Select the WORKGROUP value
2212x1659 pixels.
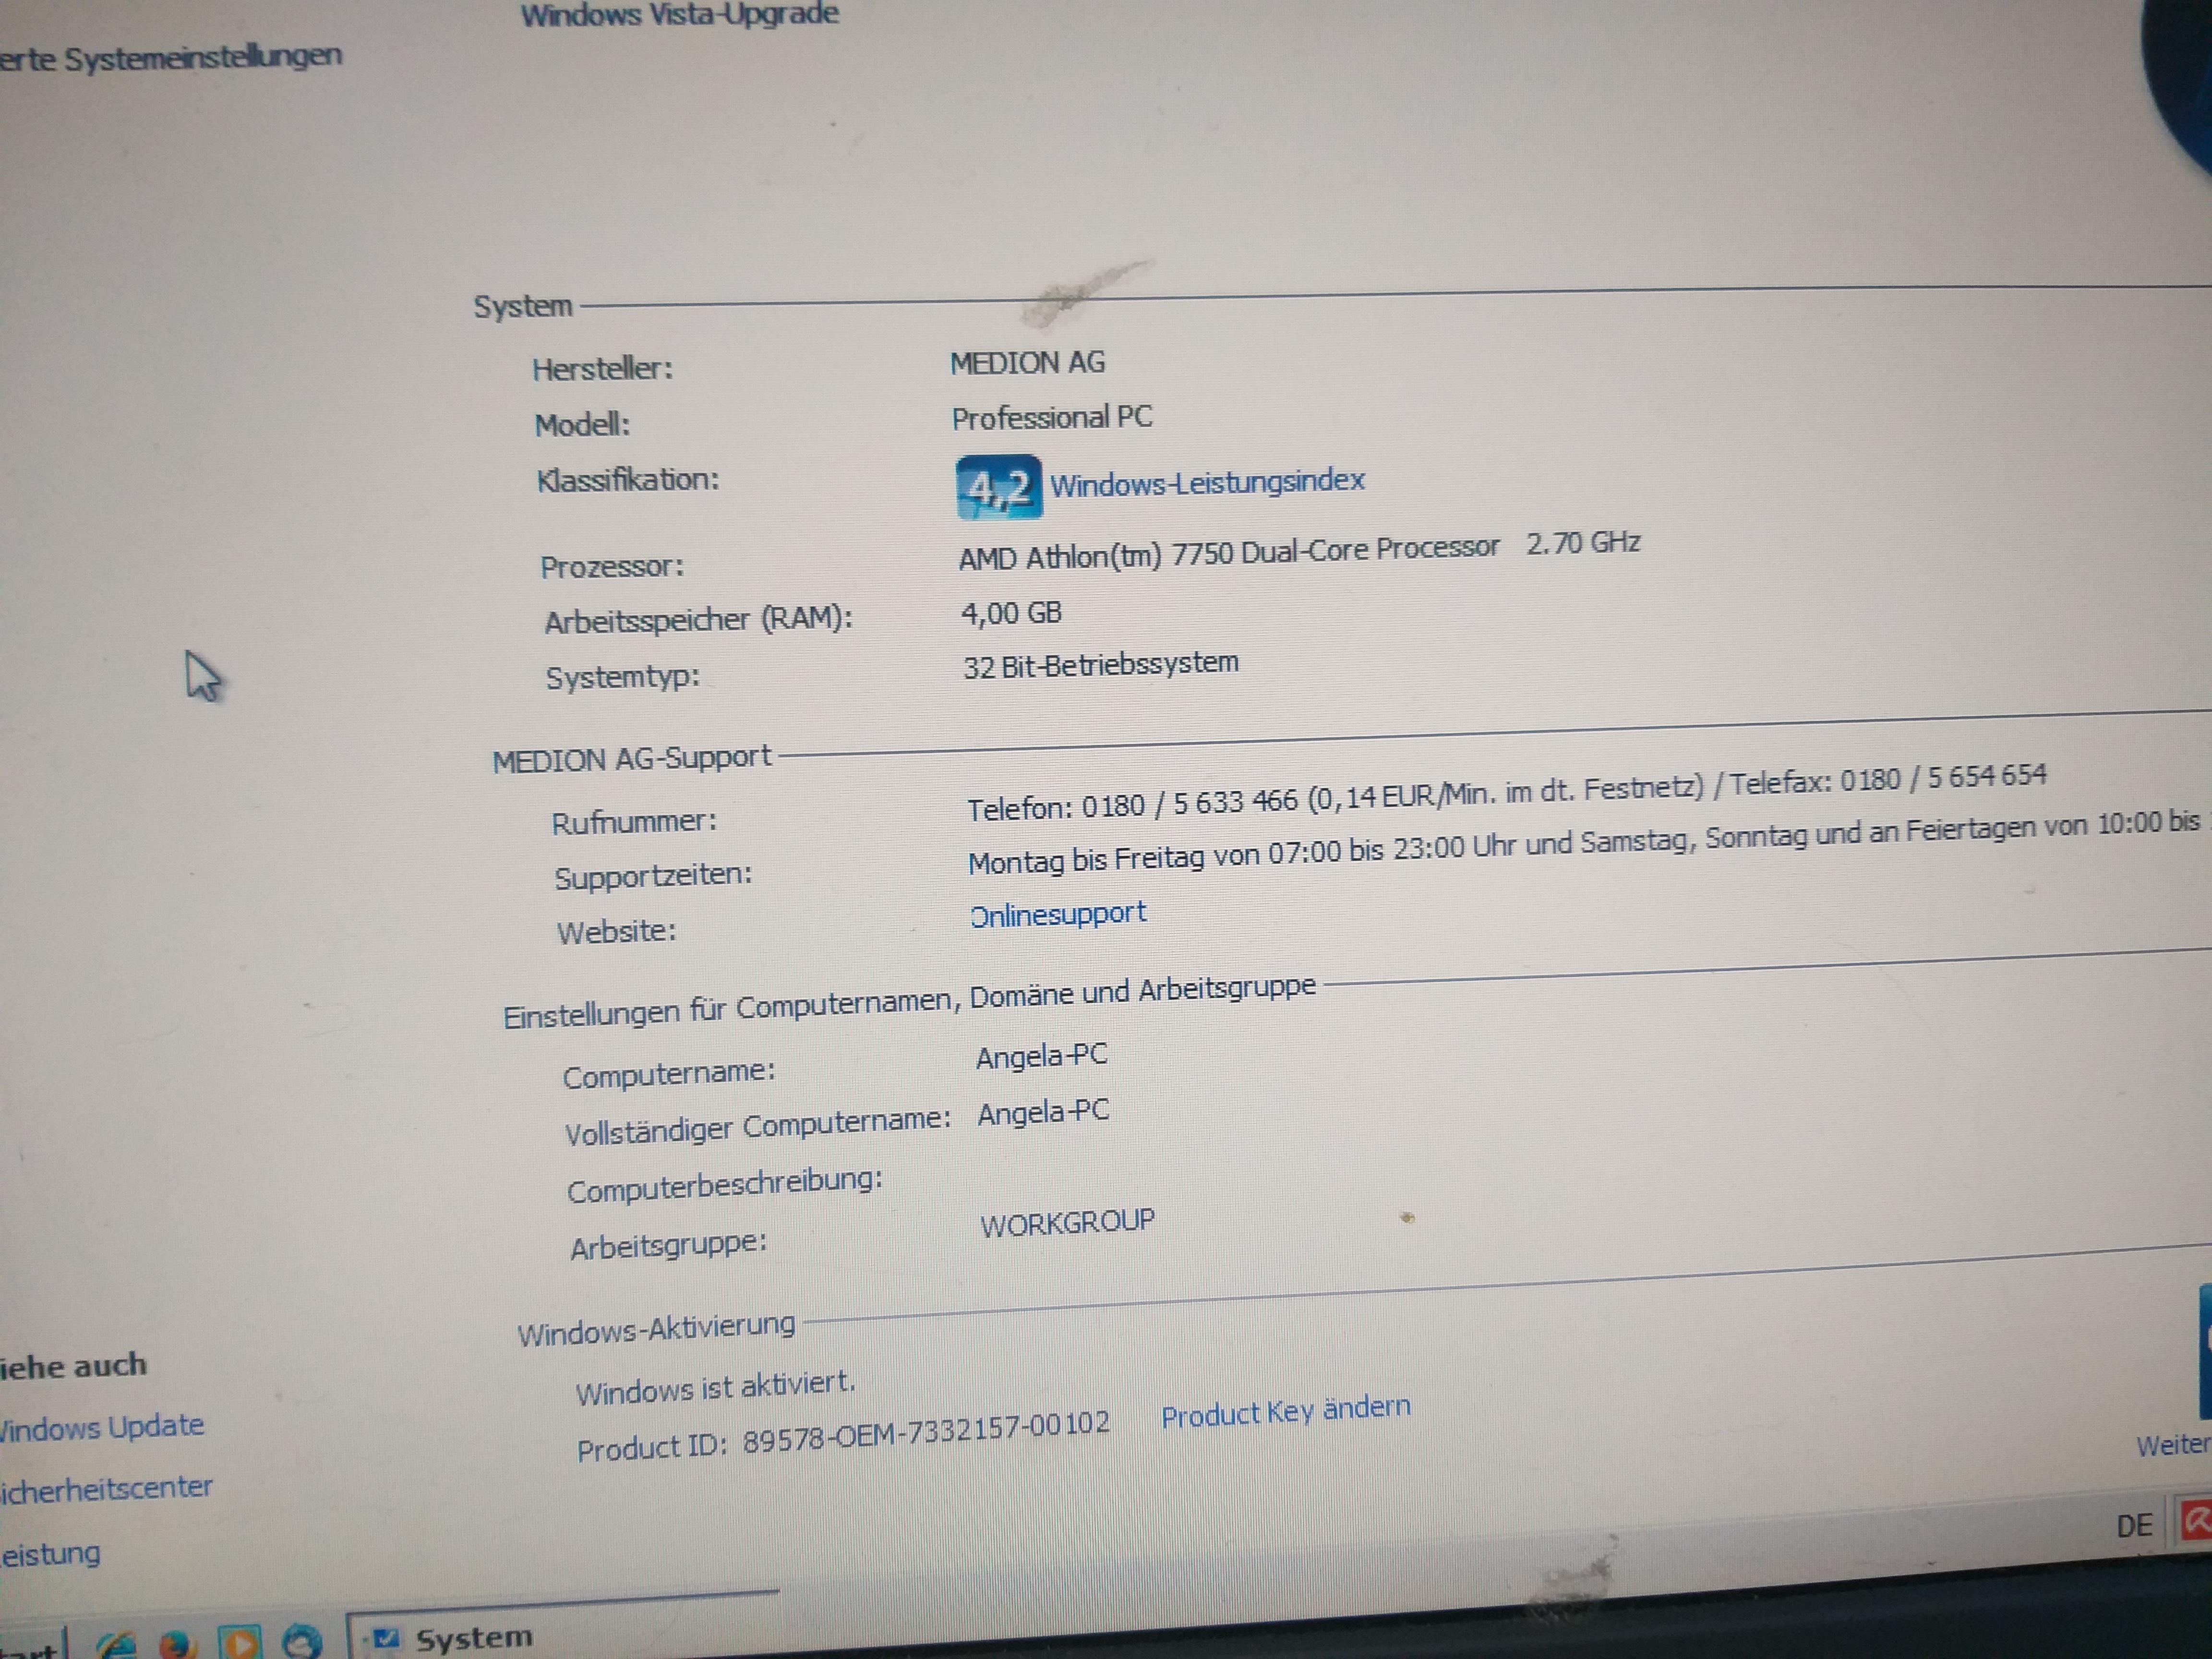point(1067,1223)
